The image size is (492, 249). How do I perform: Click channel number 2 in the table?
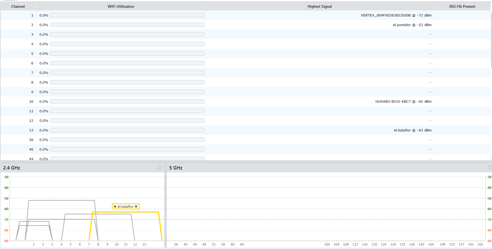click(x=32, y=25)
